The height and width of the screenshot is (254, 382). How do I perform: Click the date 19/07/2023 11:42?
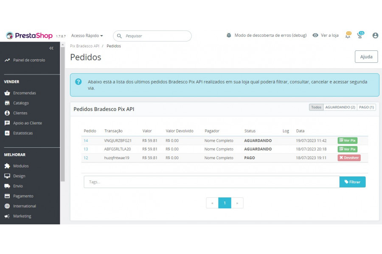click(x=311, y=141)
